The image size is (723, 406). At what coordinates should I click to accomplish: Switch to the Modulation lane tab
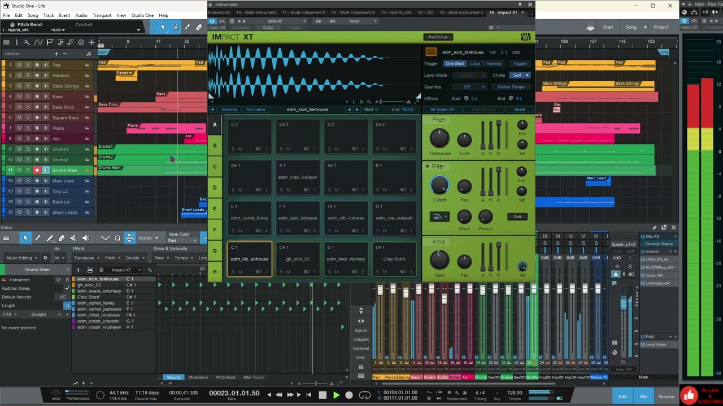pos(198,377)
